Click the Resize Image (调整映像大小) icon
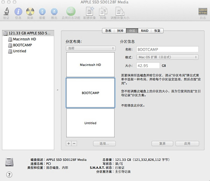Image resolution: width=210 pixels, height=181 pixels. [x=120, y=12]
